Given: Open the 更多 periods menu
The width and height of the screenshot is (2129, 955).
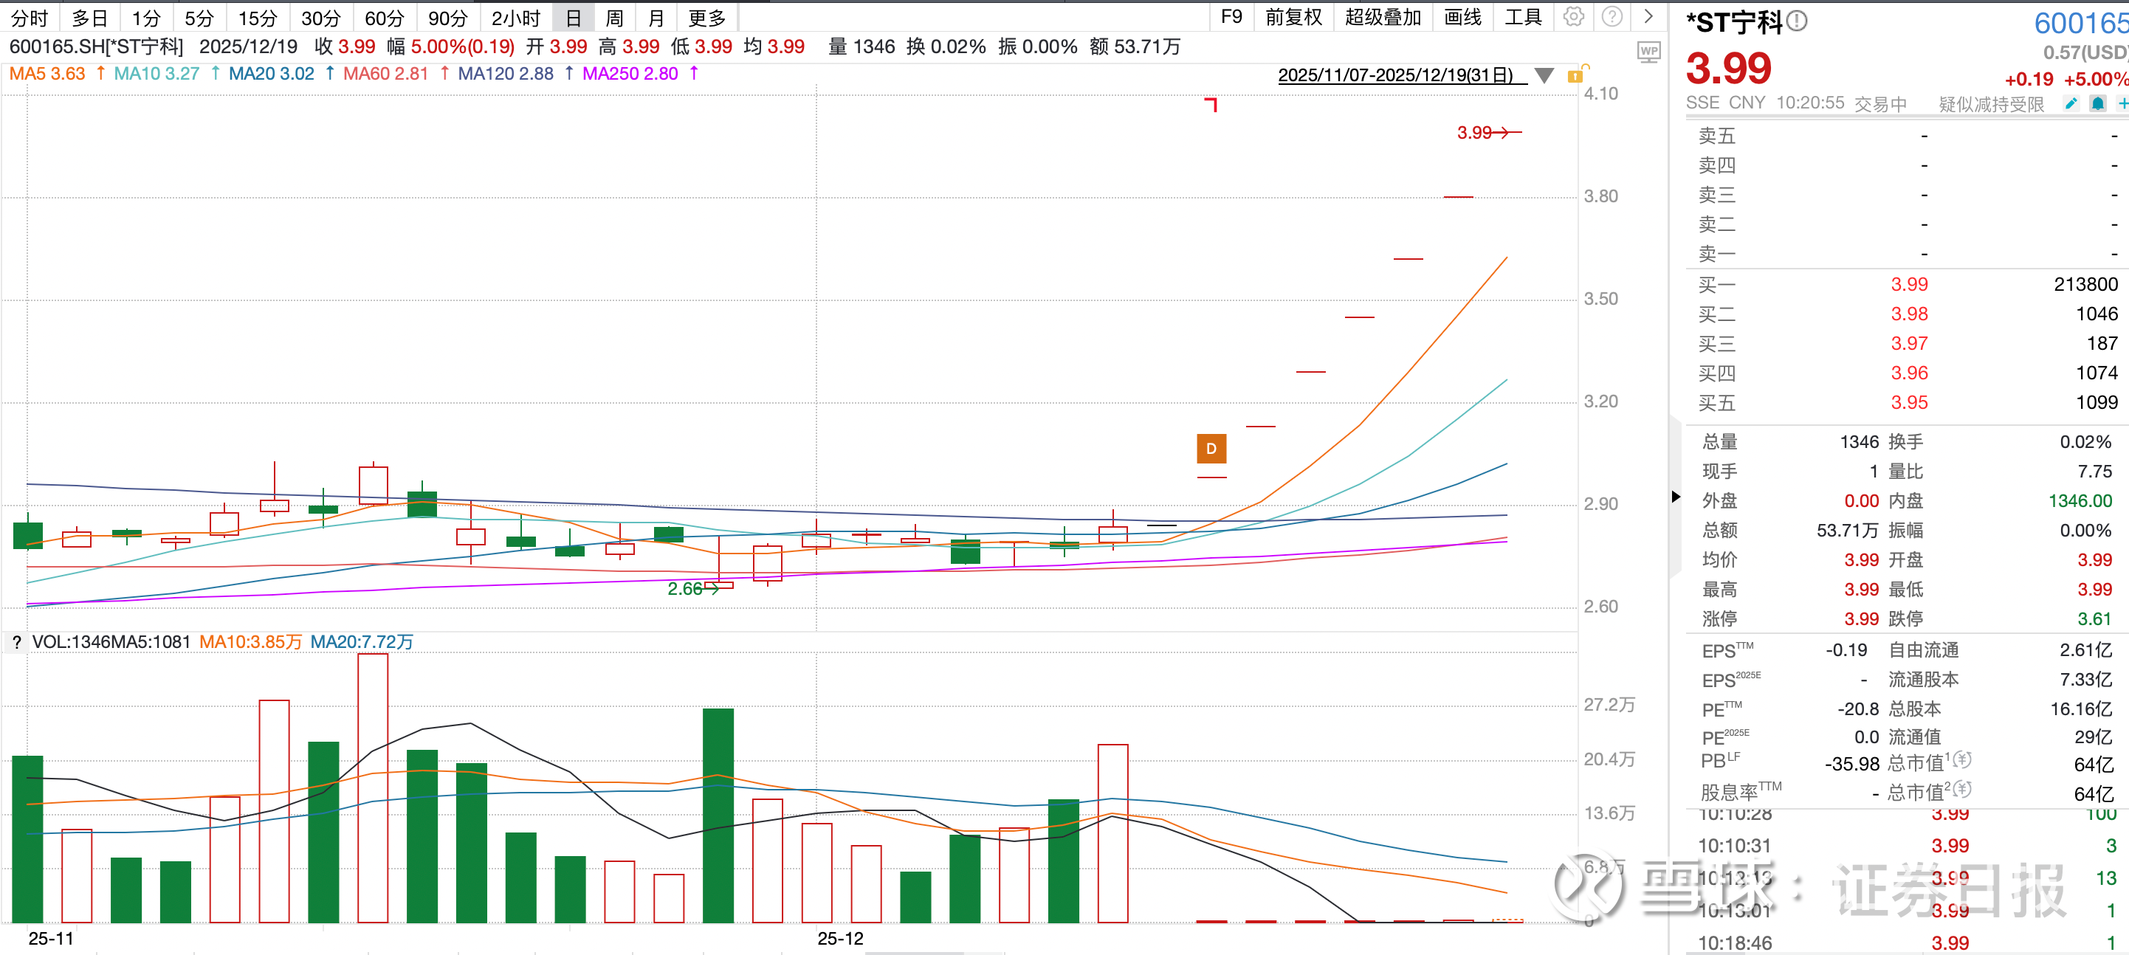Looking at the screenshot, I should (706, 18).
